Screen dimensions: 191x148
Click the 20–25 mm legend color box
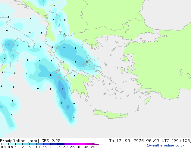point(54,144)
